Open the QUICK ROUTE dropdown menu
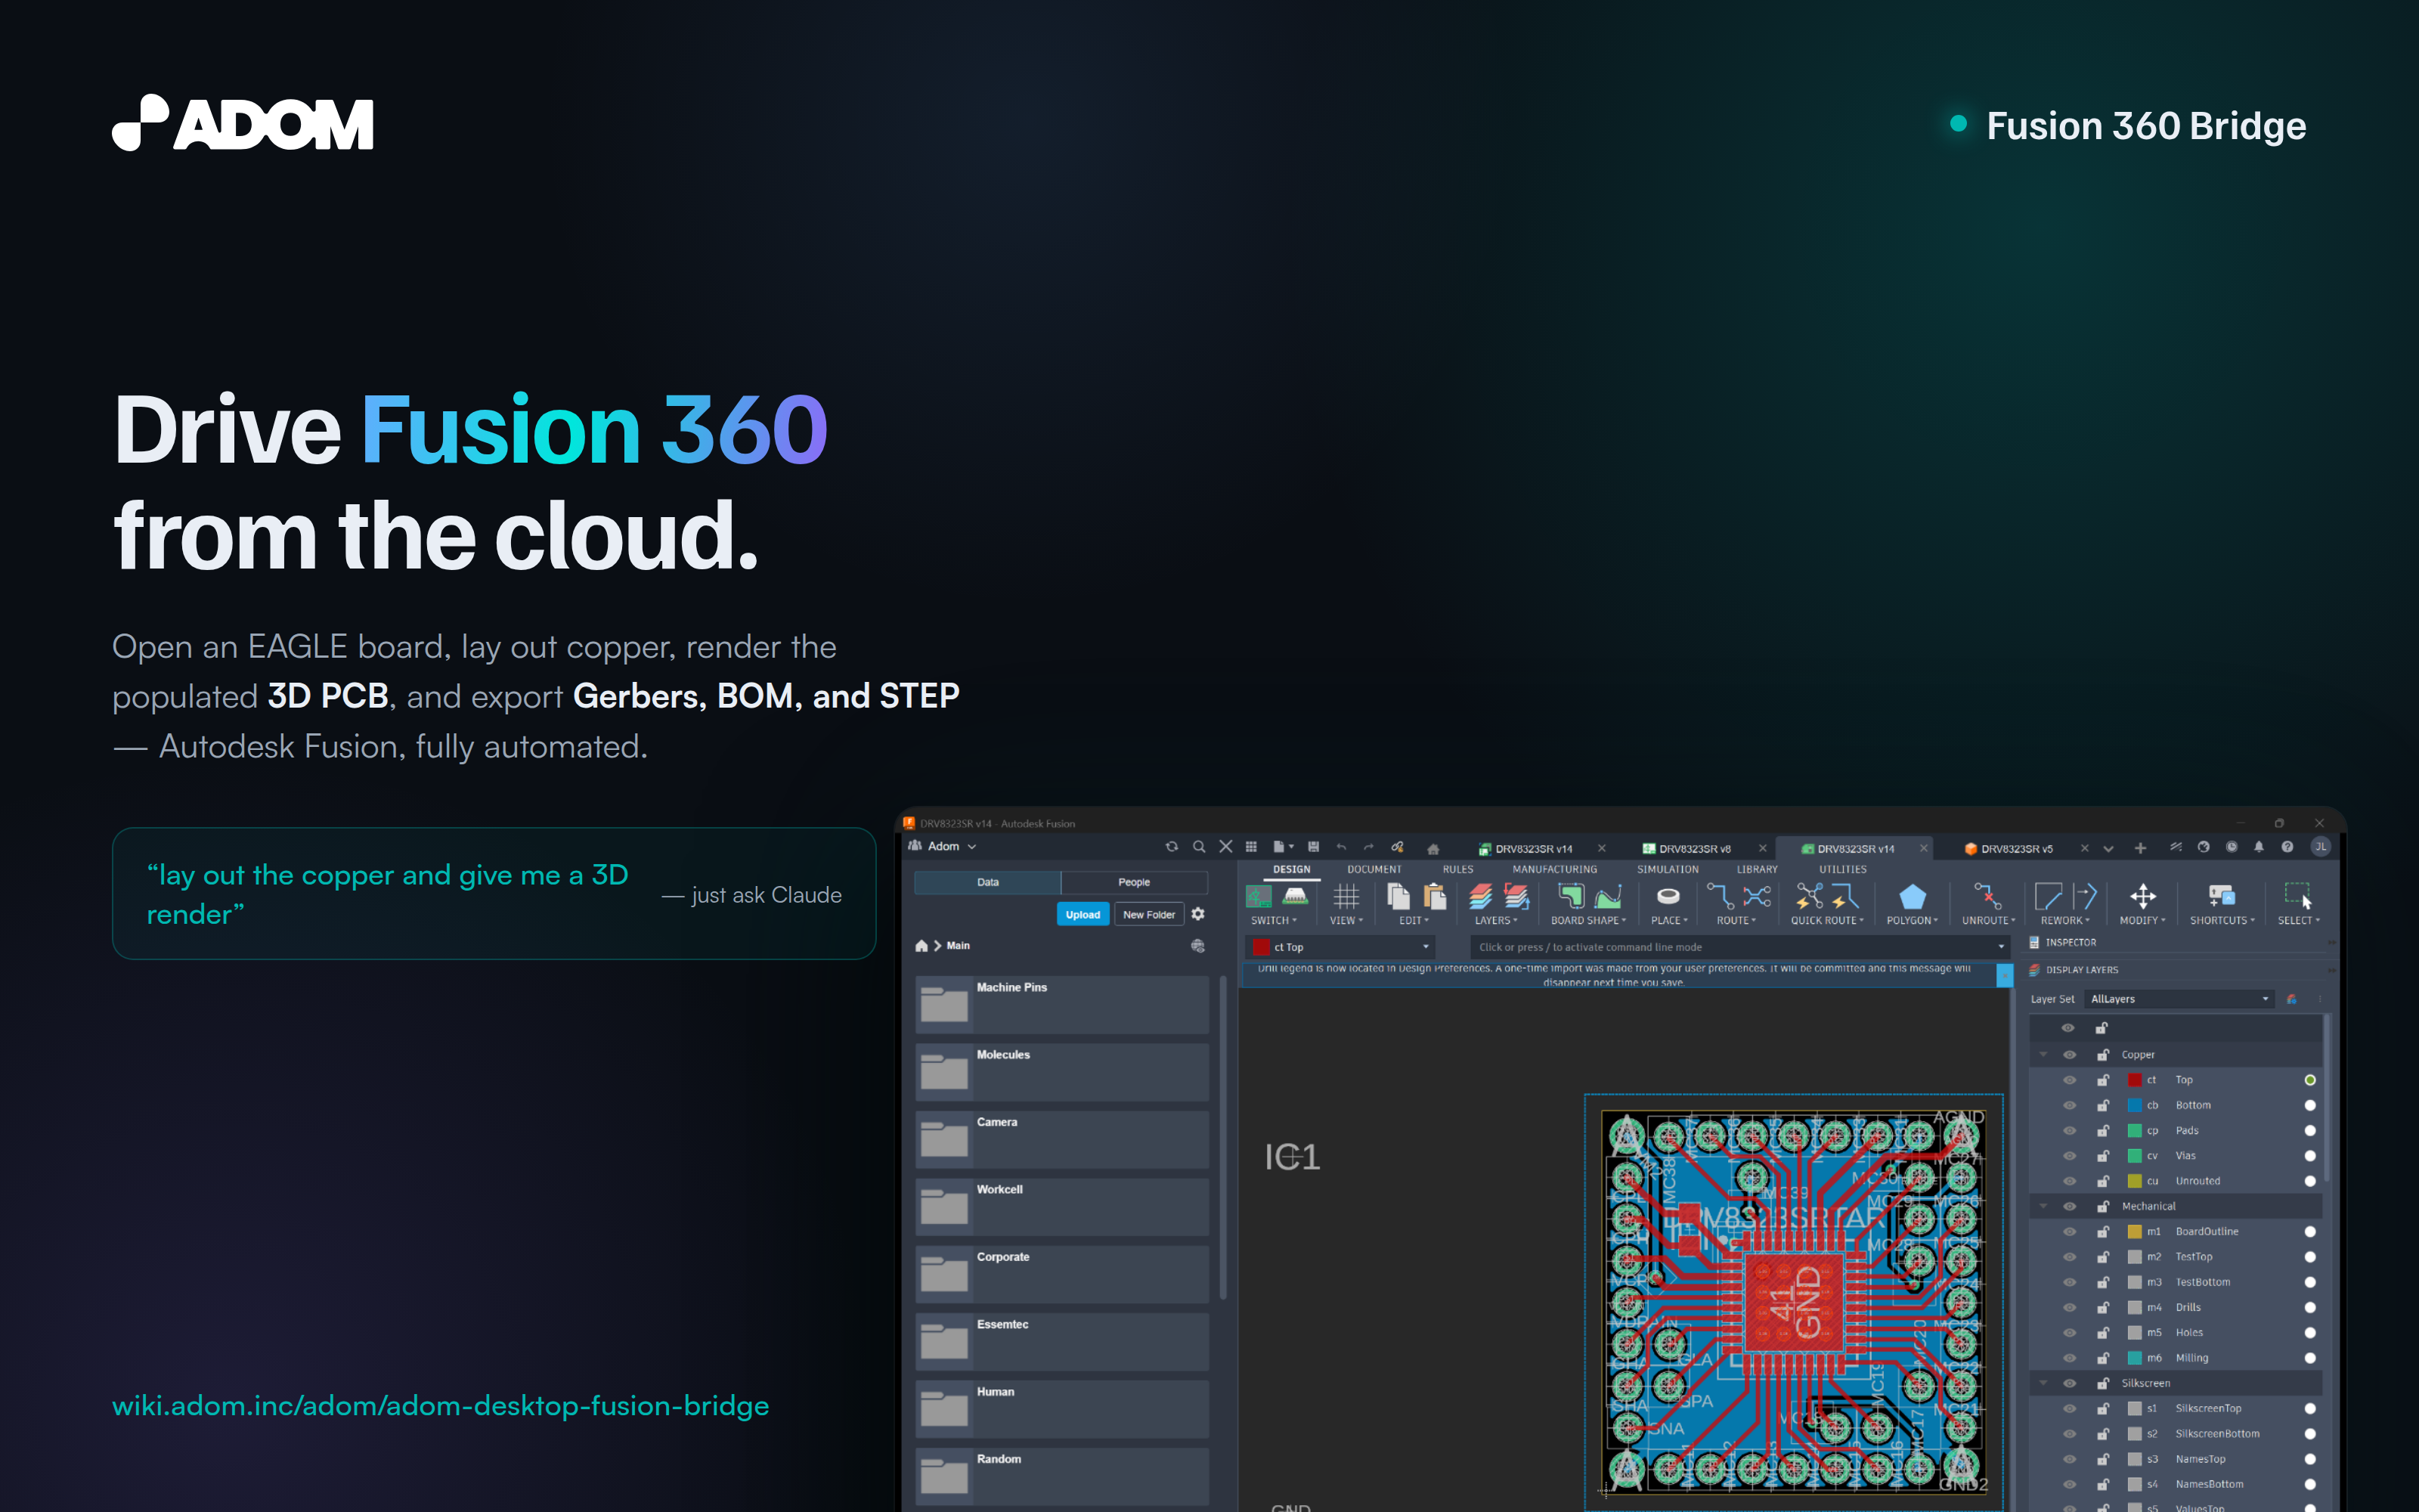2419x1512 pixels. pyautogui.click(x=1827, y=921)
